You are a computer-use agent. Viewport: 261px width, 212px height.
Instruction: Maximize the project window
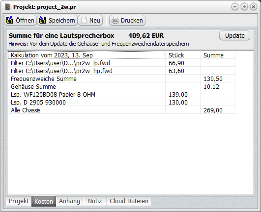click(244, 7)
